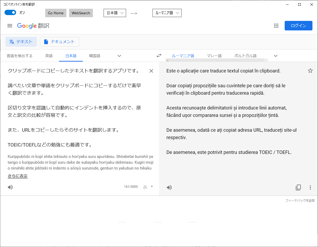
Task: Click the line starting De asemenea, este potrivit
Action: click(229, 152)
